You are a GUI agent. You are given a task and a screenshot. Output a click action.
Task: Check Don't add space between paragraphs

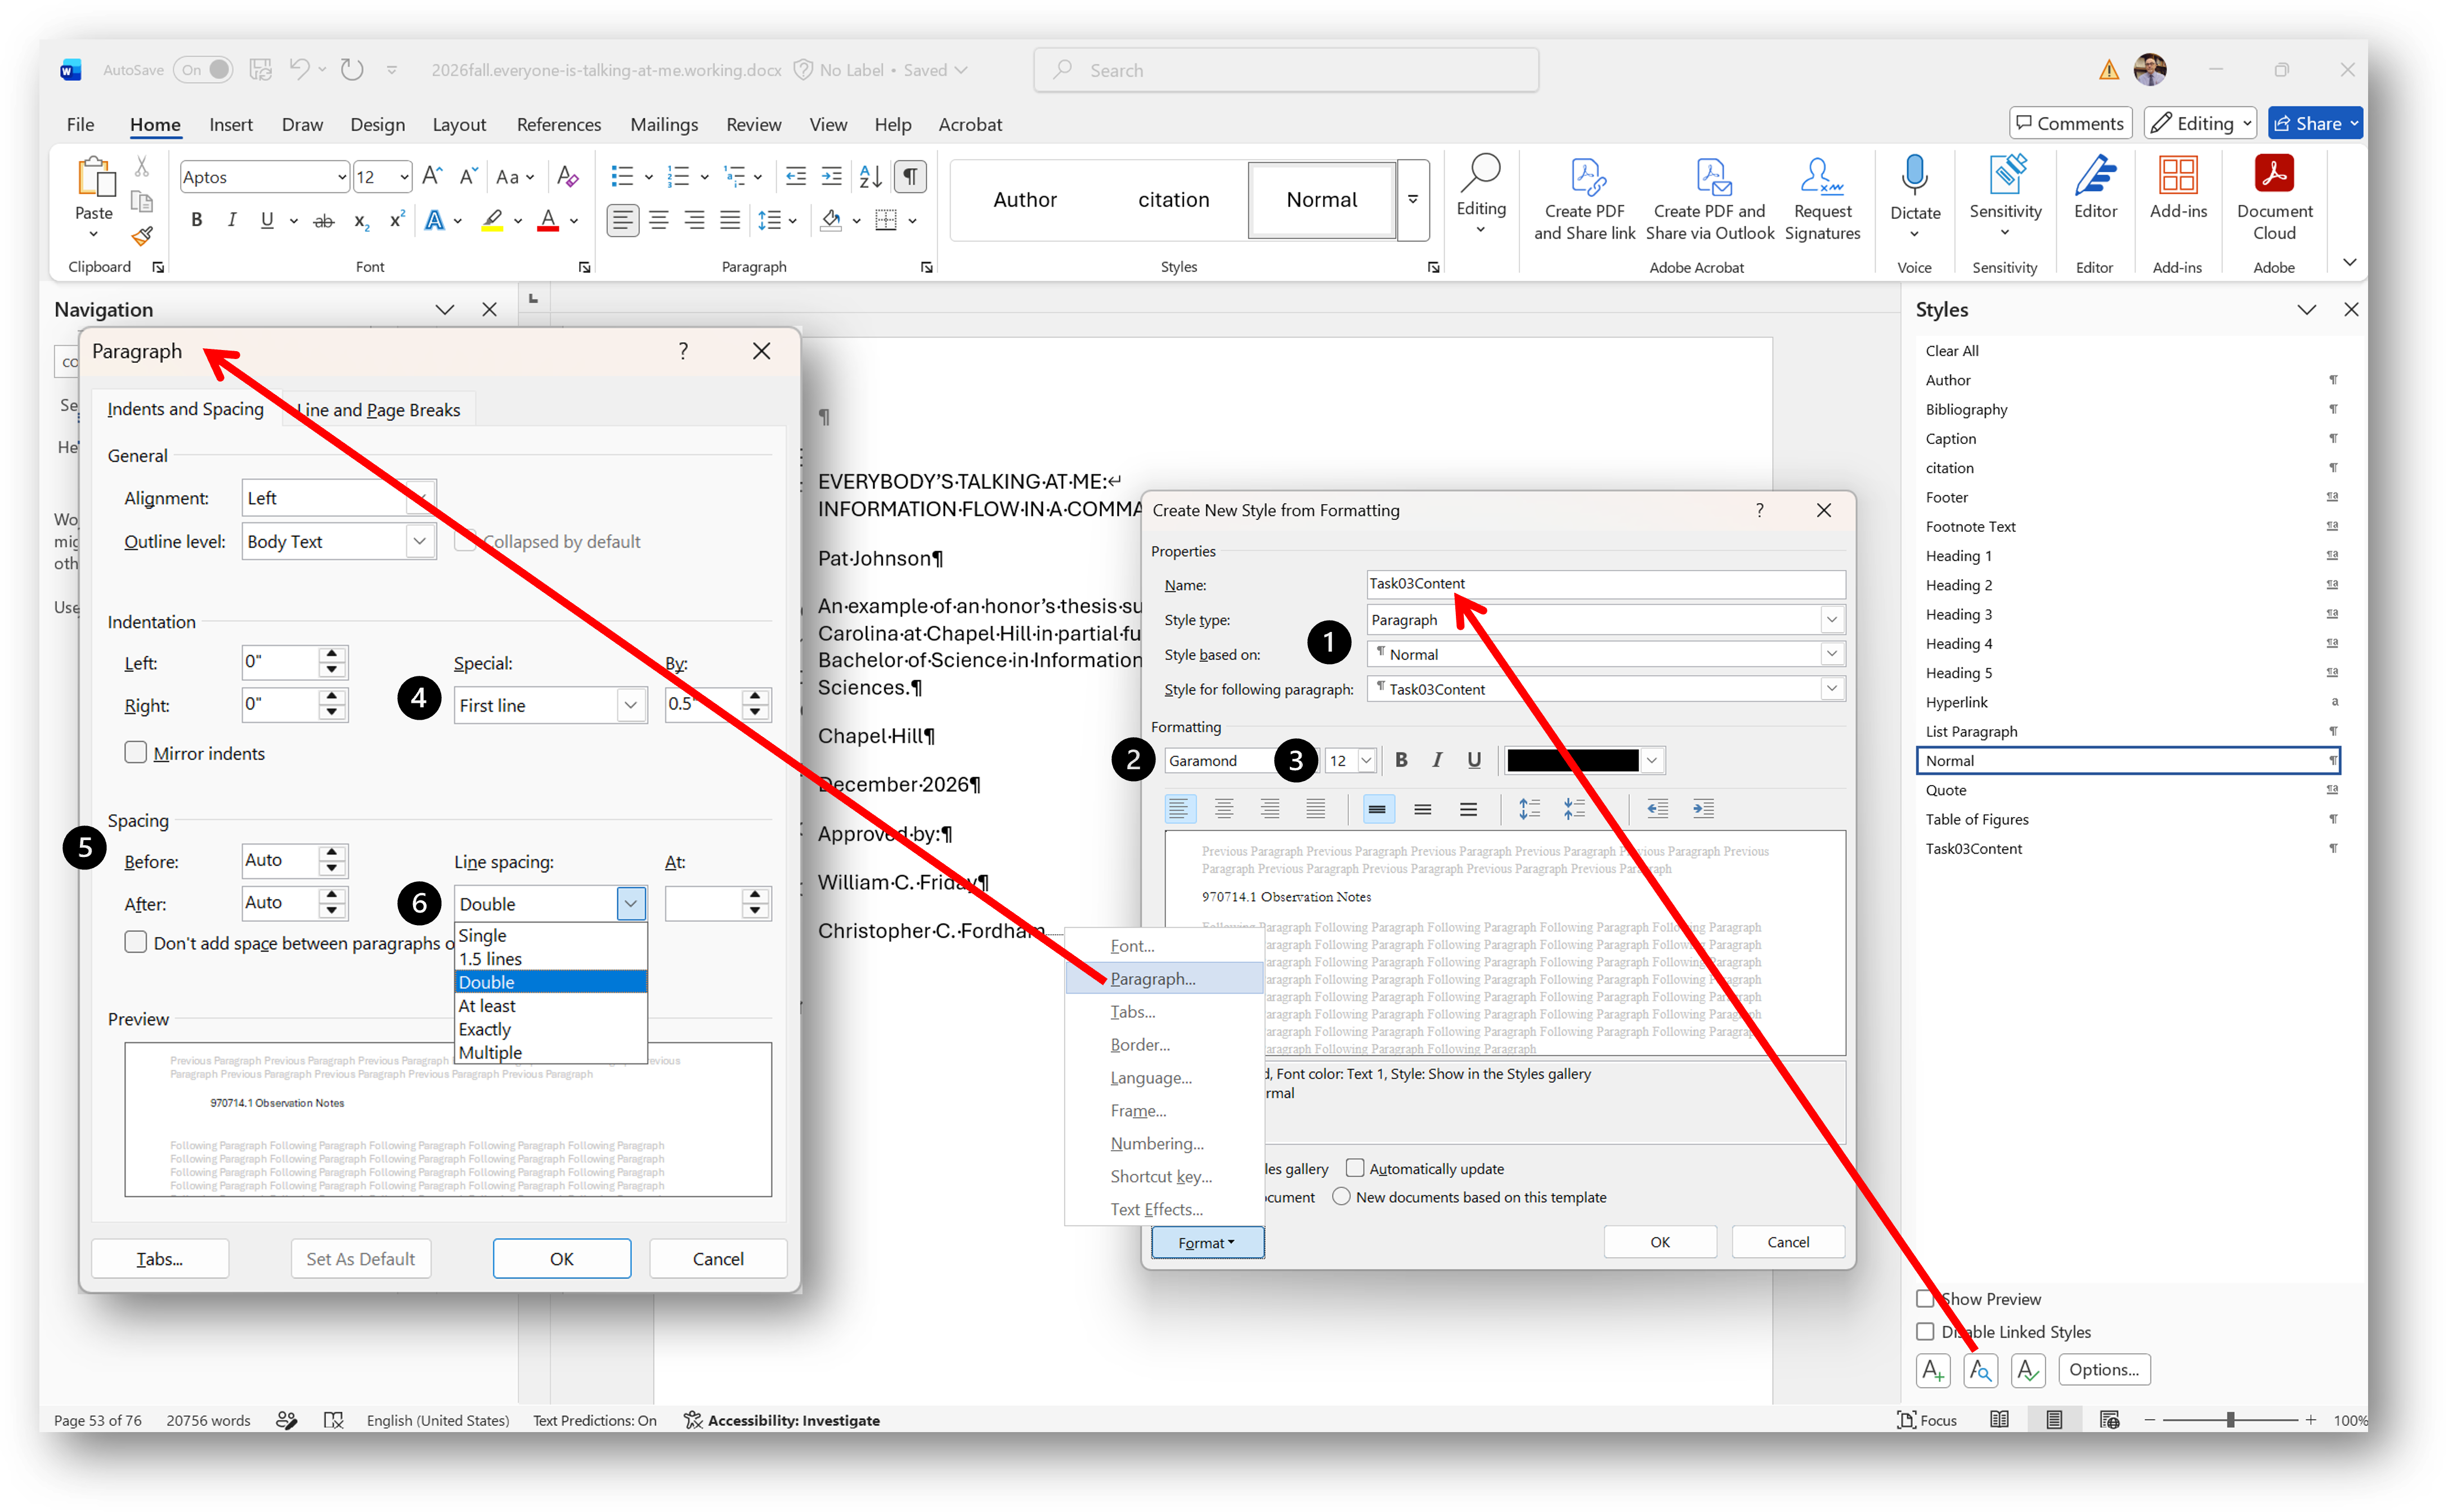point(135,942)
